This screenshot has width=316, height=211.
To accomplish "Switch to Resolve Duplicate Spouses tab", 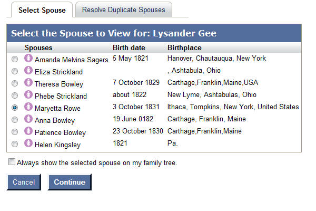I will click(124, 9).
